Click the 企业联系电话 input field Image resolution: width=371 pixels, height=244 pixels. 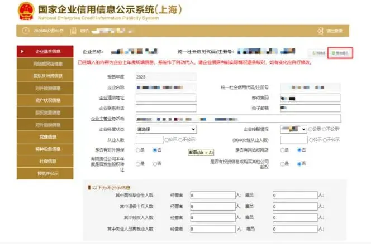[x=166, y=108]
